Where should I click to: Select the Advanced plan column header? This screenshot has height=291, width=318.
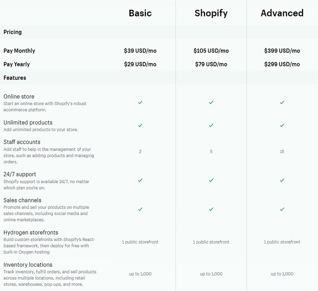(x=282, y=13)
